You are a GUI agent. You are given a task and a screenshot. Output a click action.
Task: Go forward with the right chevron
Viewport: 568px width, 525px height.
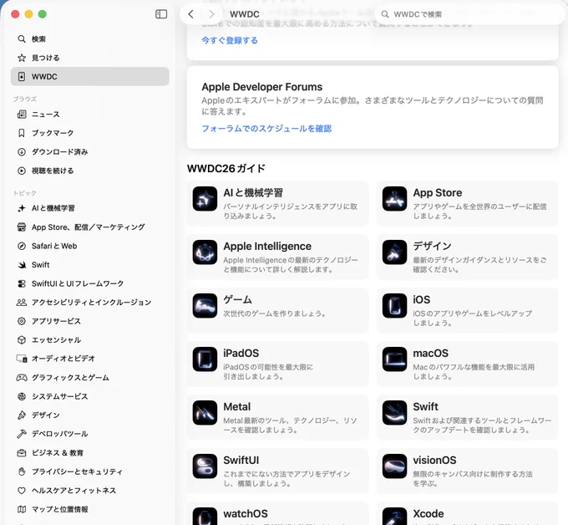(211, 14)
